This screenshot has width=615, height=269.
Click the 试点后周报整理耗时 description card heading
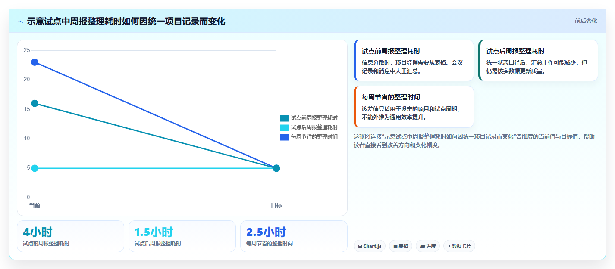click(515, 51)
